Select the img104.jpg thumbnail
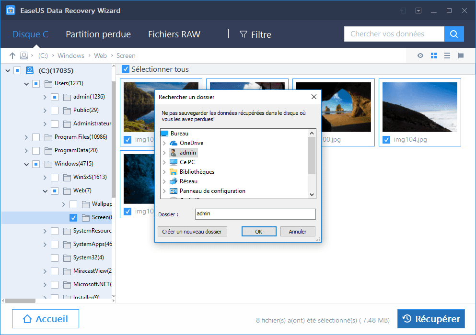Screen dimensions: 476x335 click(x=420, y=107)
